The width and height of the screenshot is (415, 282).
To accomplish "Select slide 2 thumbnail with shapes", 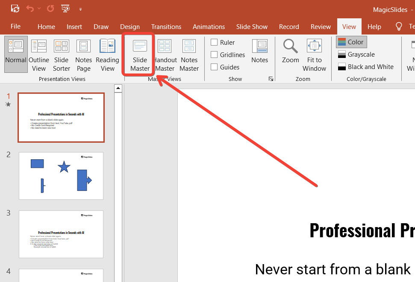I will pyautogui.click(x=61, y=176).
